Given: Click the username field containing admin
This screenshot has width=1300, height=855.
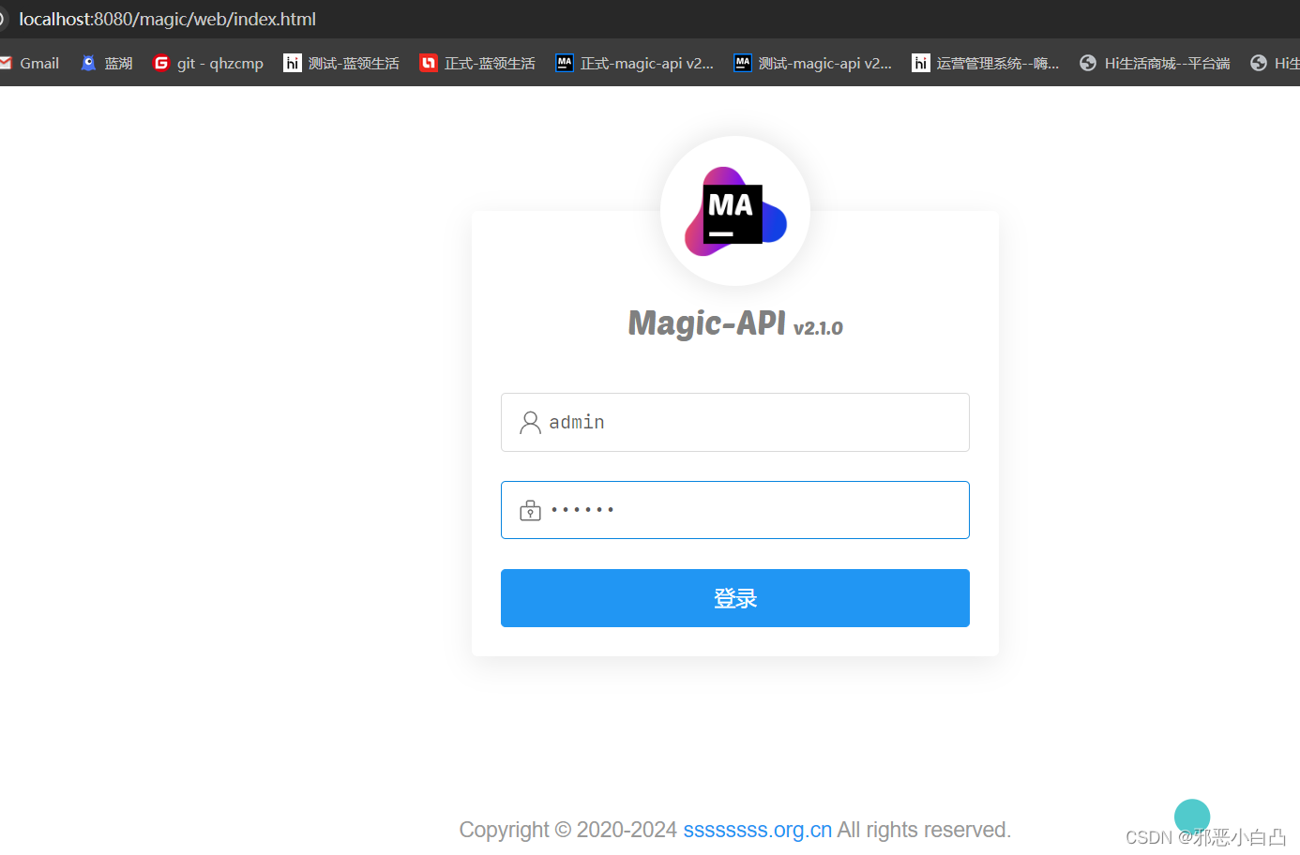Looking at the screenshot, I should (x=735, y=422).
